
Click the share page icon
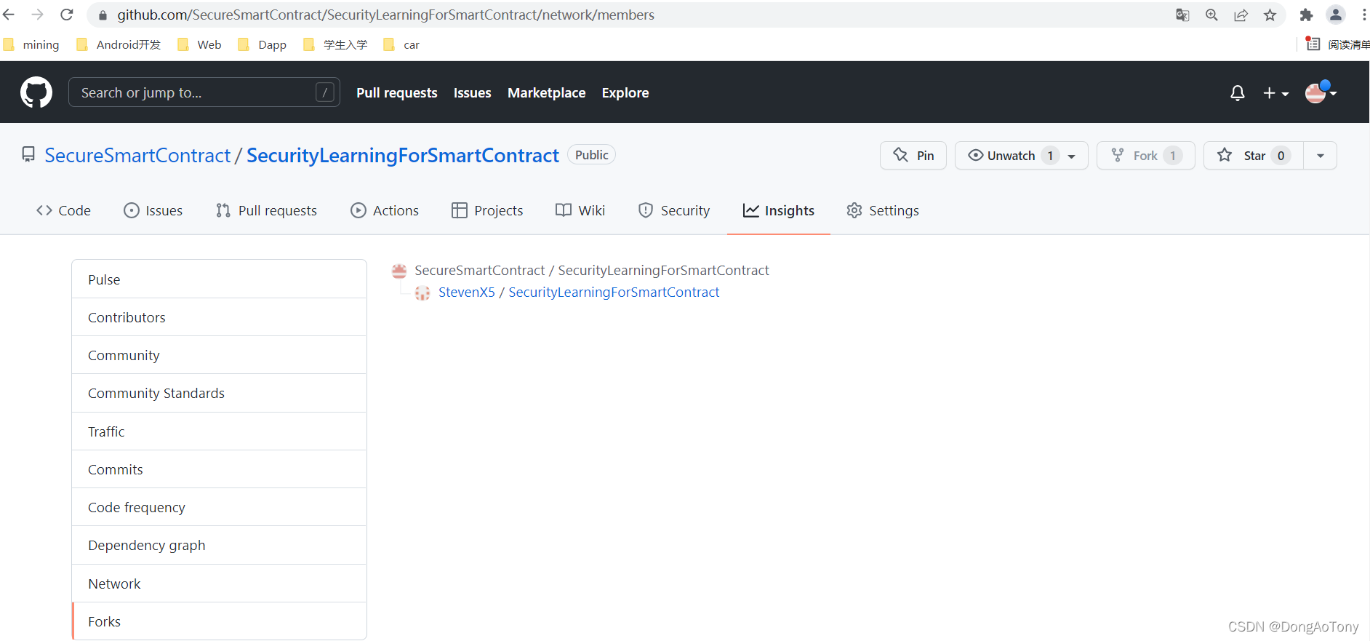[x=1241, y=15]
